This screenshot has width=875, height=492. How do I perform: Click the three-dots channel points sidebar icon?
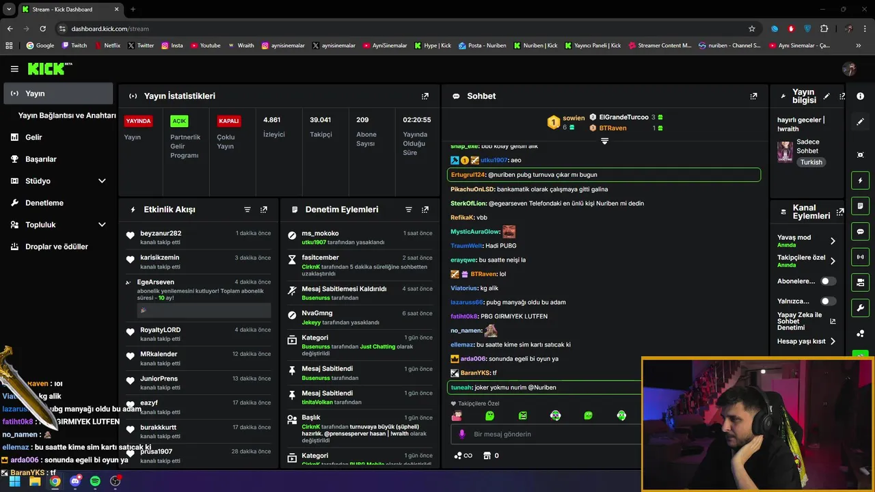tap(861, 333)
